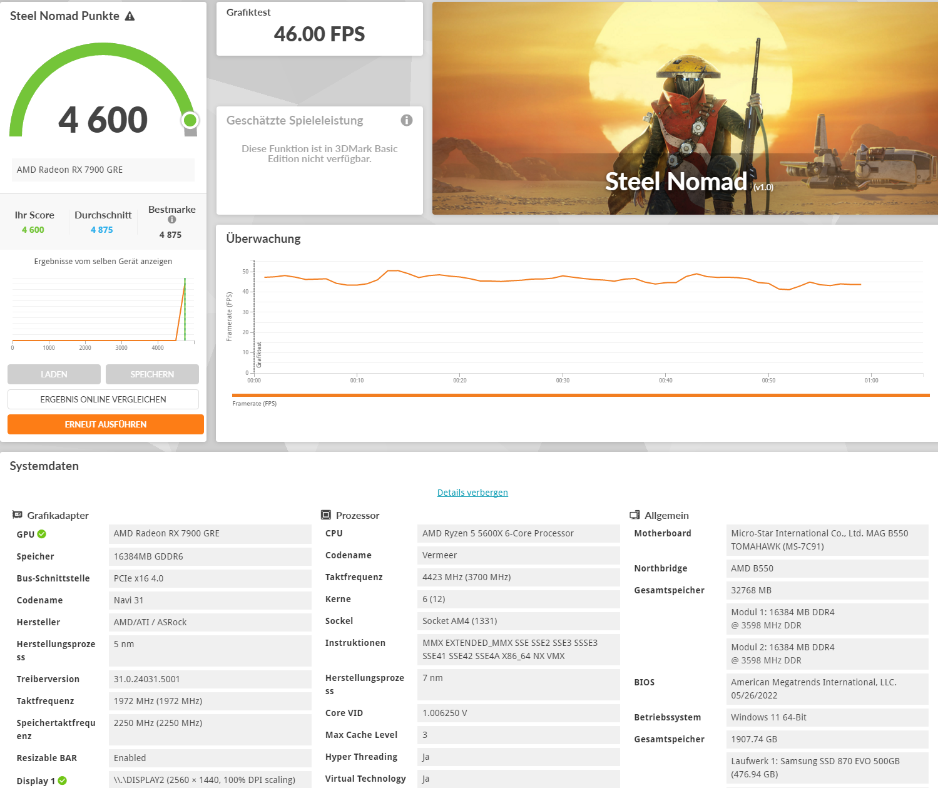Screen dimensions: 938x788
Task: Click the GPU Taktfrequenz value 1972 MHz
Action: [210, 701]
